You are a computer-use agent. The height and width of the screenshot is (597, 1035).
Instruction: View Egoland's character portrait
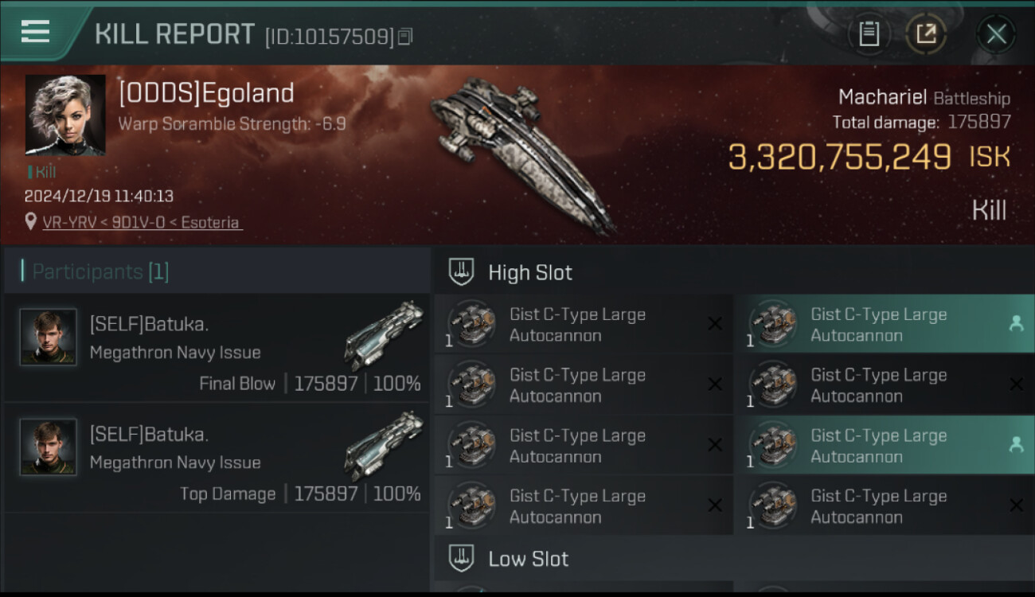[x=65, y=115]
